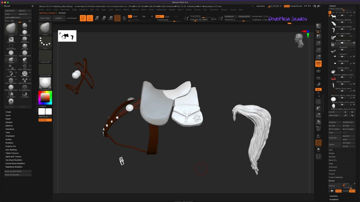
Task: Collapse the Extract subtool section header
Action: pyautogui.click(x=332, y=181)
